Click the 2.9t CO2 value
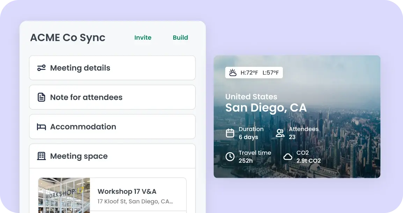 point(309,161)
